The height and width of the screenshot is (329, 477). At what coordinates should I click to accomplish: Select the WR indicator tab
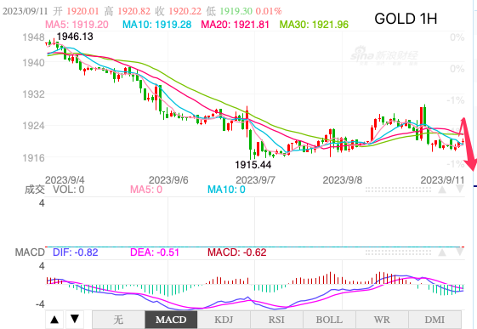(382, 320)
